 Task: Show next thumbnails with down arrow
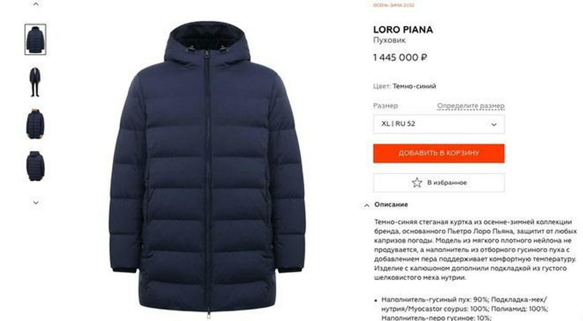coord(36,203)
